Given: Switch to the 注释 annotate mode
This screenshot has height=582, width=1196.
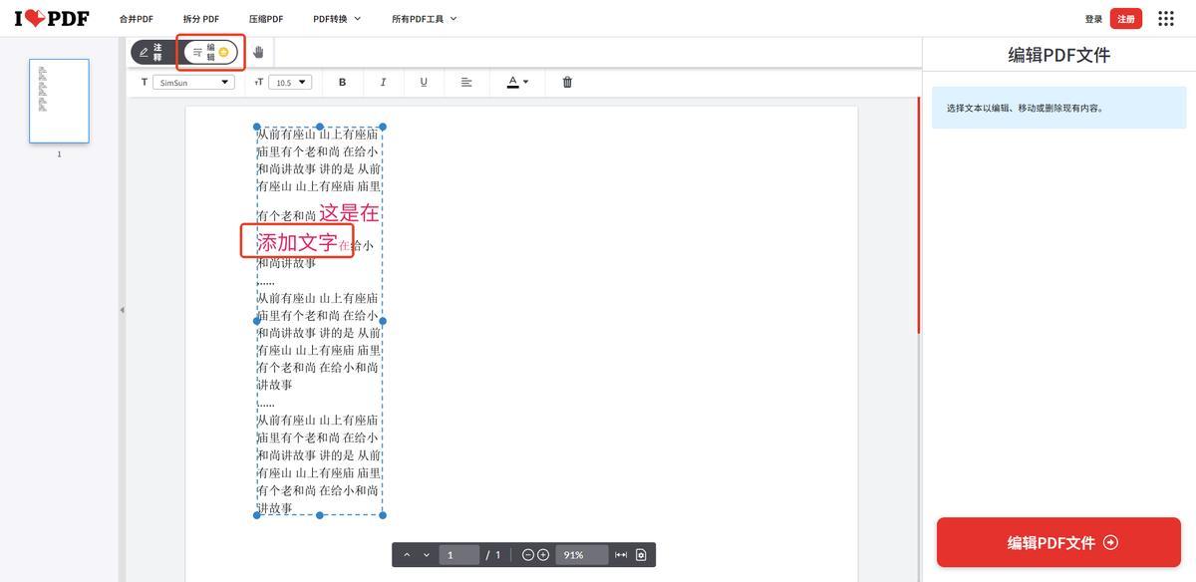Looking at the screenshot, I should [151, 52].
